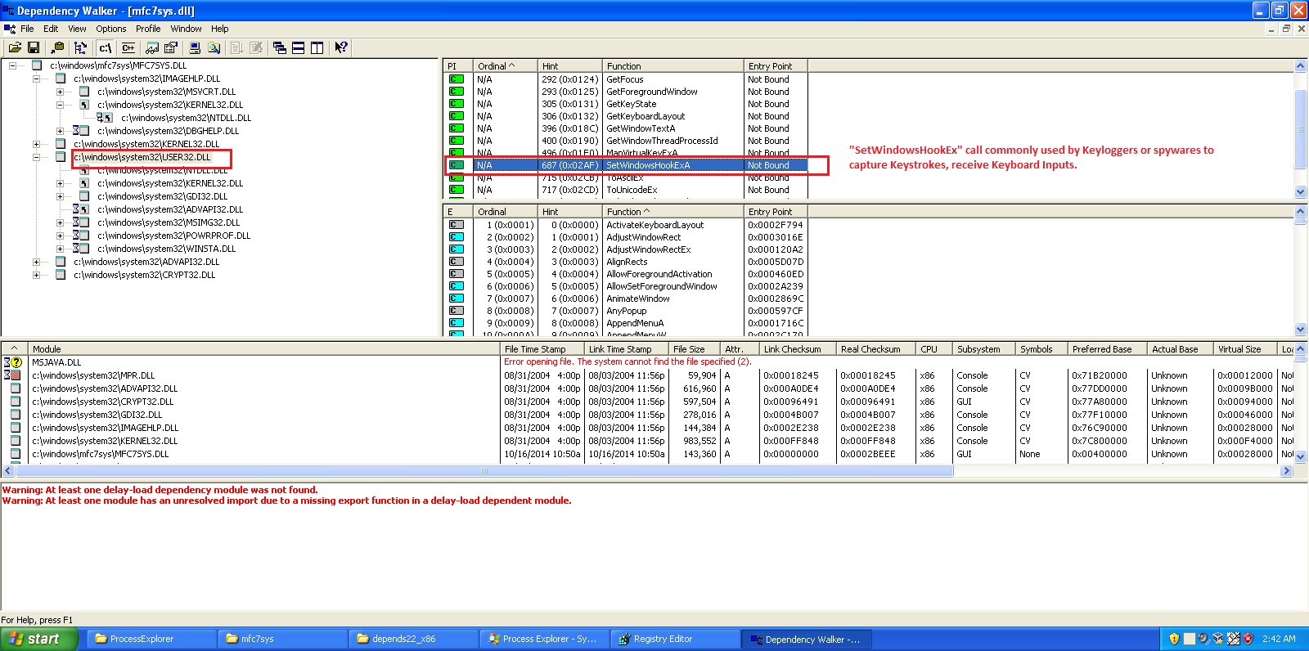This screenshot has height=651, width=1309.
Task: Click the Save toolbar icon
Action: click(x=34, y=48)
